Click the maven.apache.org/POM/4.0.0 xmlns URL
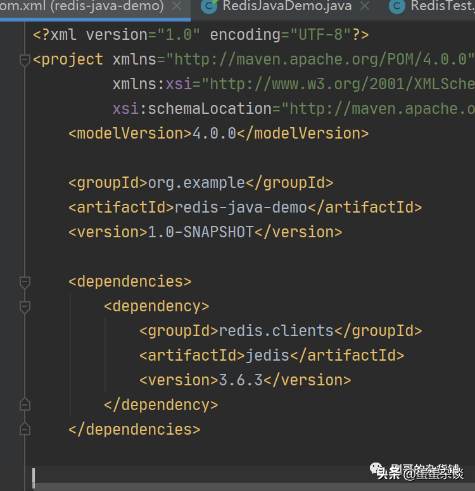Viewport: 475px width, 491px height. coord(320,59)
